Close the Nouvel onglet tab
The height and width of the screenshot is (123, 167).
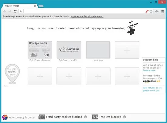(x=35, y=6)
